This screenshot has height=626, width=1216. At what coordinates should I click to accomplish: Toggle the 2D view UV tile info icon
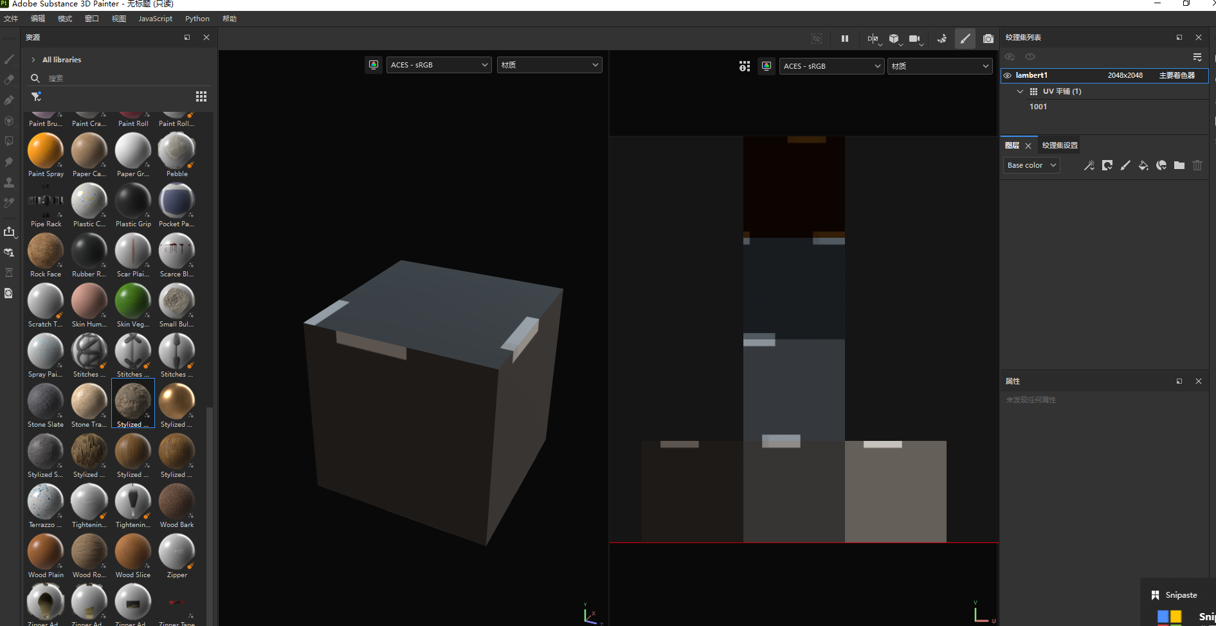click(x=745, y=66)
